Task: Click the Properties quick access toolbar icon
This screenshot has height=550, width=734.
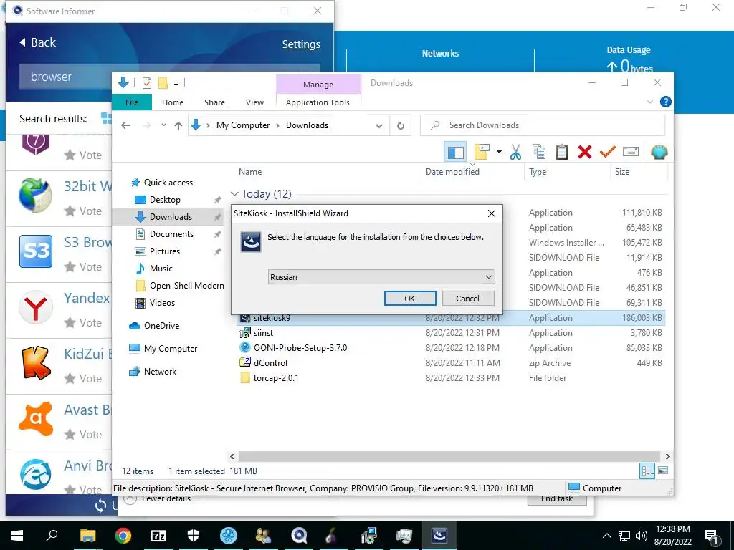Action: click(146, 83)
